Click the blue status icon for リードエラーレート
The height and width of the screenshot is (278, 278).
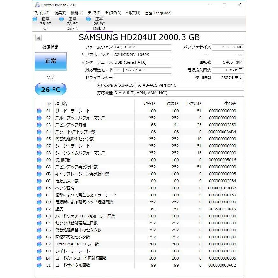[x=39, y=111]
